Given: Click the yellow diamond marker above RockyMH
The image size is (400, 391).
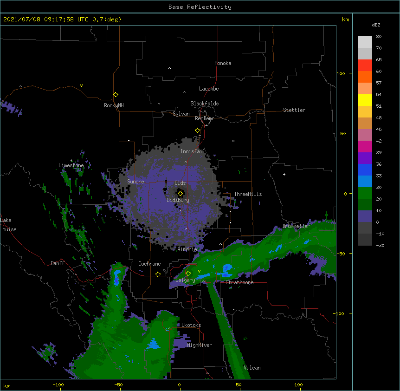Looking at the screenshot, I should [x=116, y=95].
